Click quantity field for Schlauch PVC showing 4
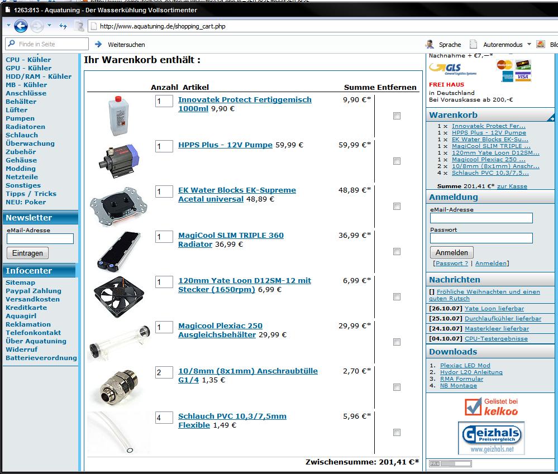Image resolution: width=558 pixels, height=474 pixels. (164, 418)
